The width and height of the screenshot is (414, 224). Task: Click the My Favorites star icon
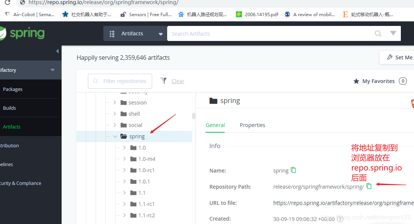click(x=356, y=81)
